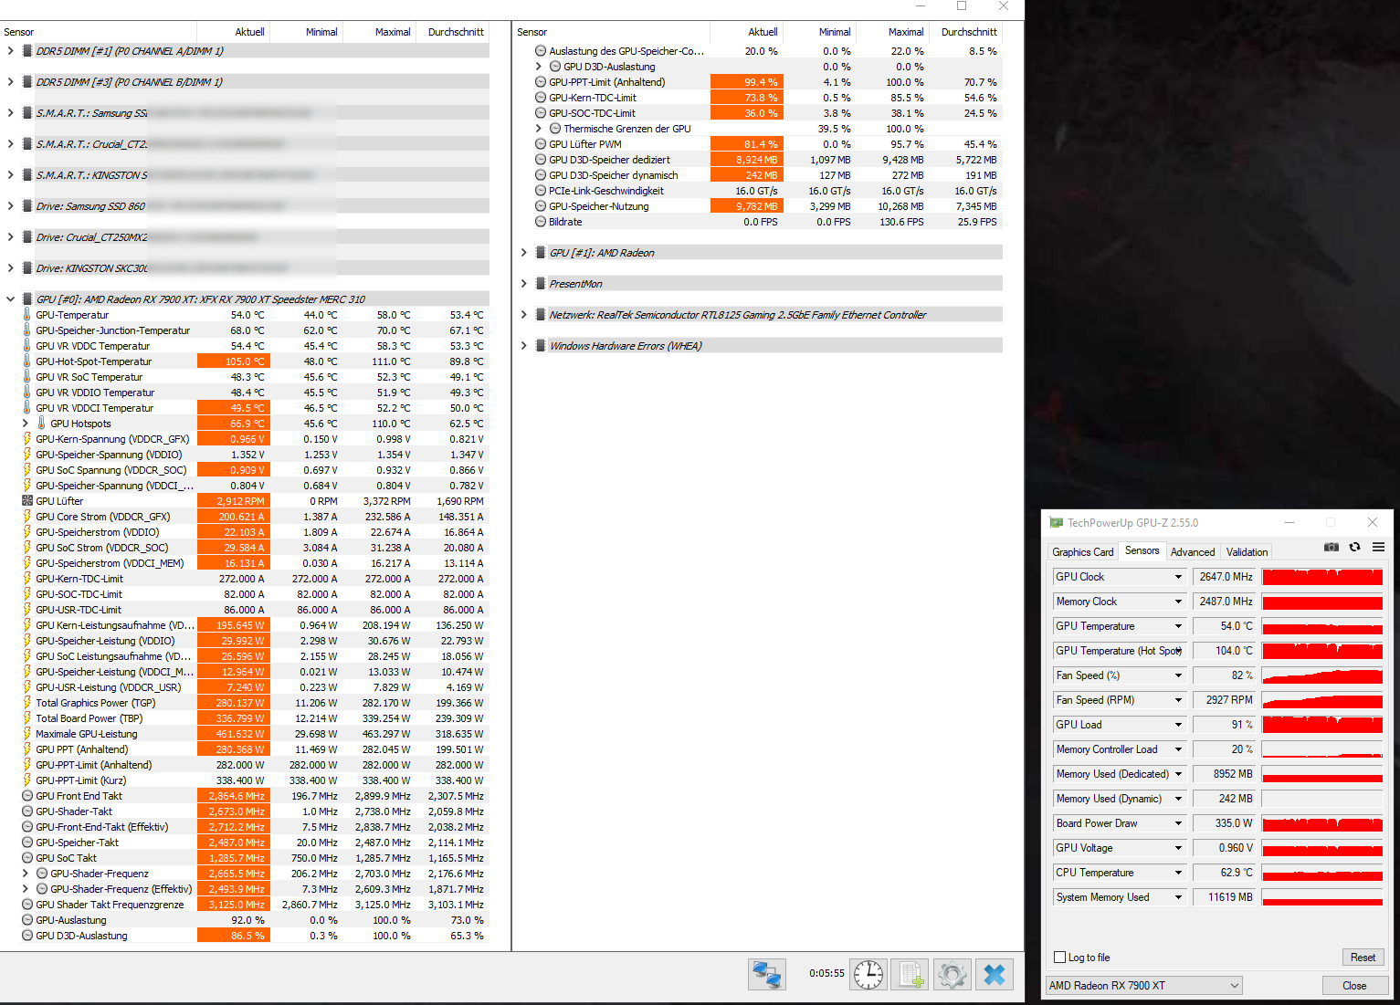Click the GPU-Z app icon in title bar
1400x1005 pixels.
[1057, 523]
